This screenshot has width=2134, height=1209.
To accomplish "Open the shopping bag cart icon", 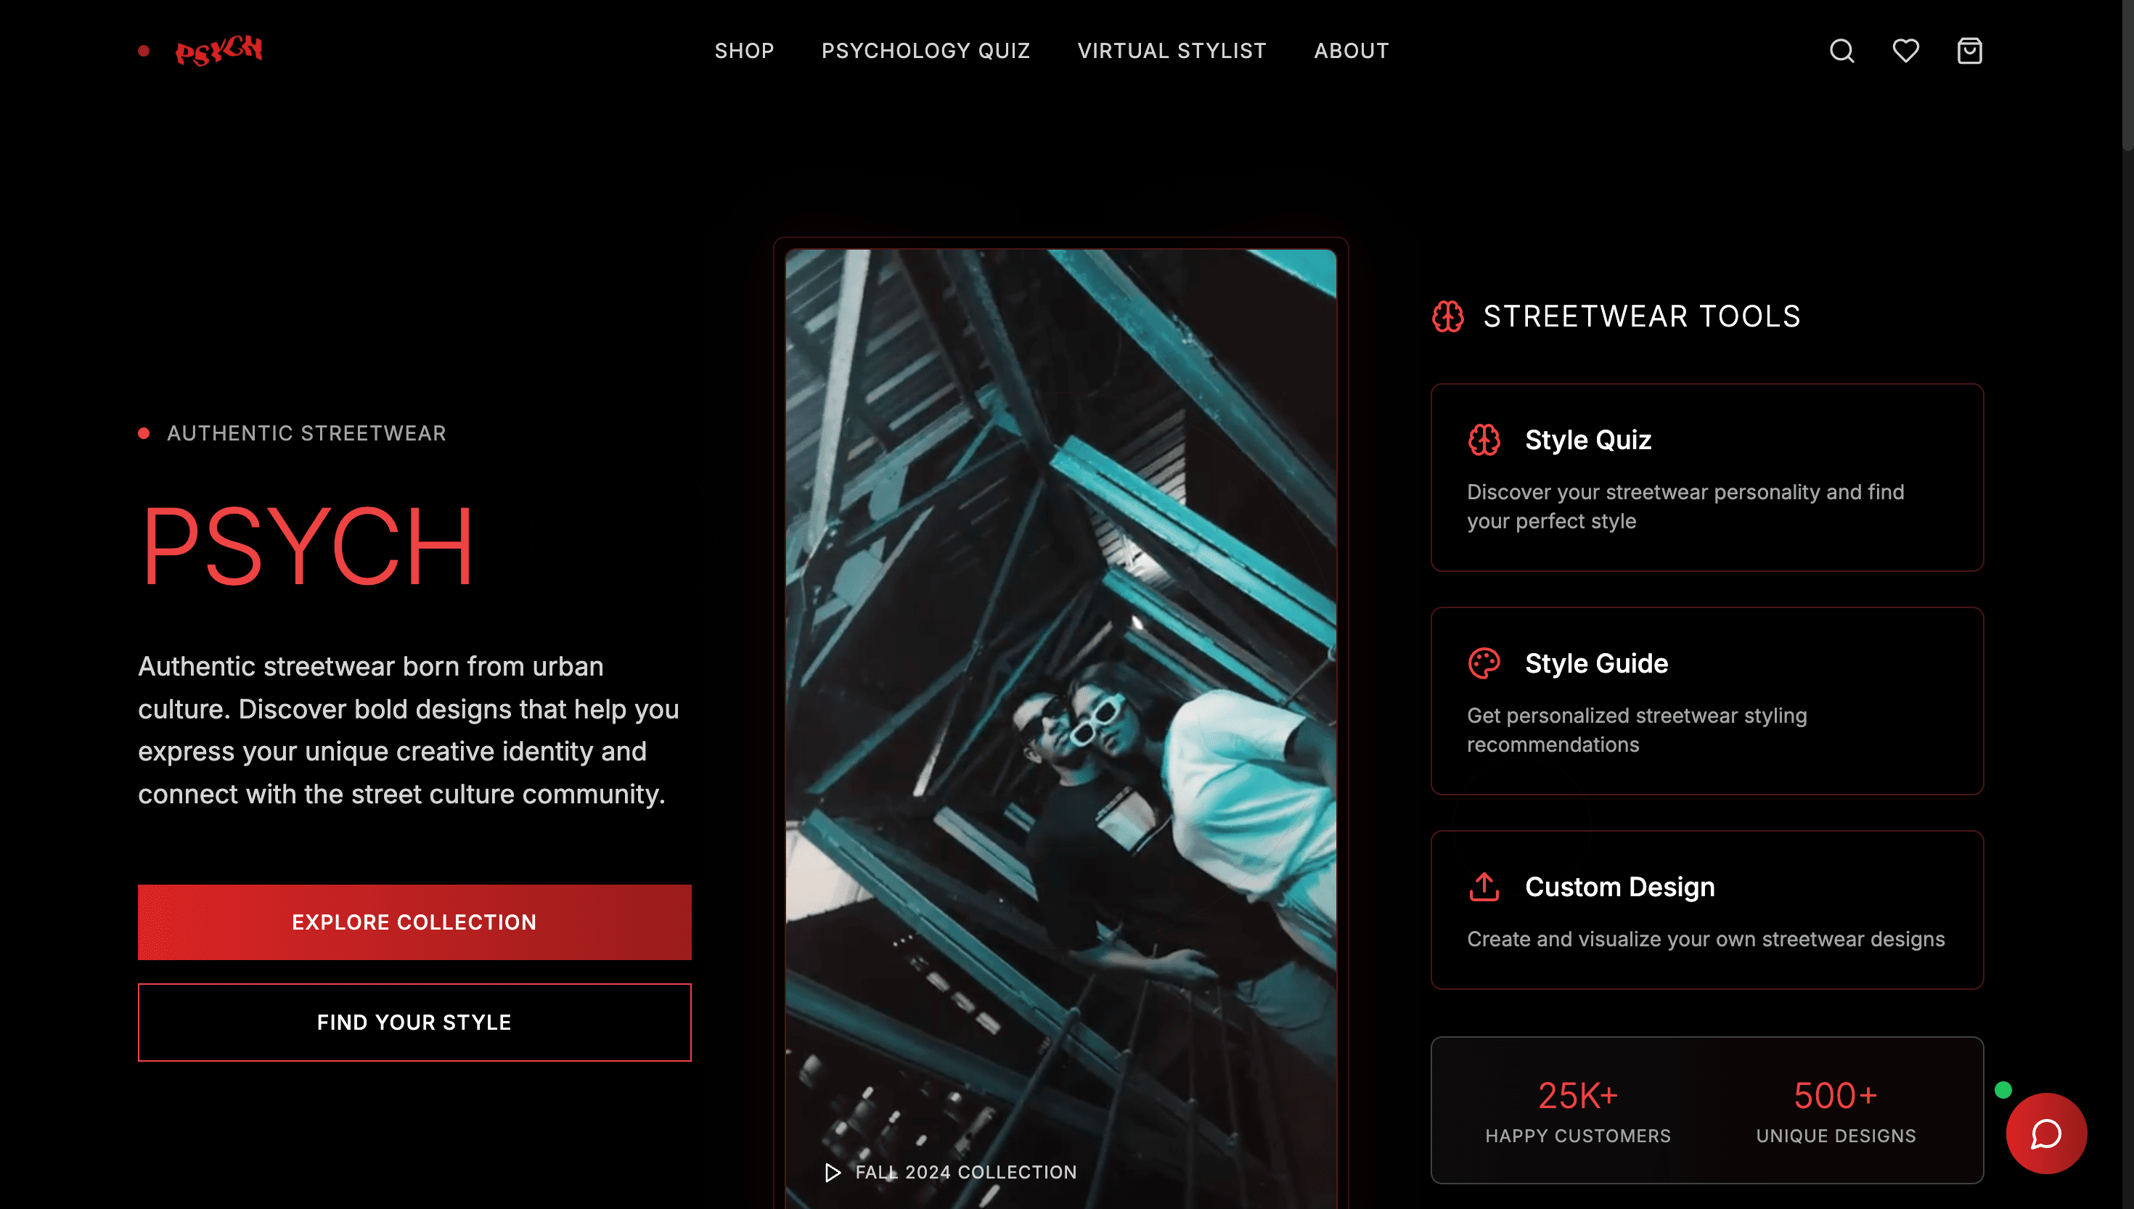I will pos(1969,51).
